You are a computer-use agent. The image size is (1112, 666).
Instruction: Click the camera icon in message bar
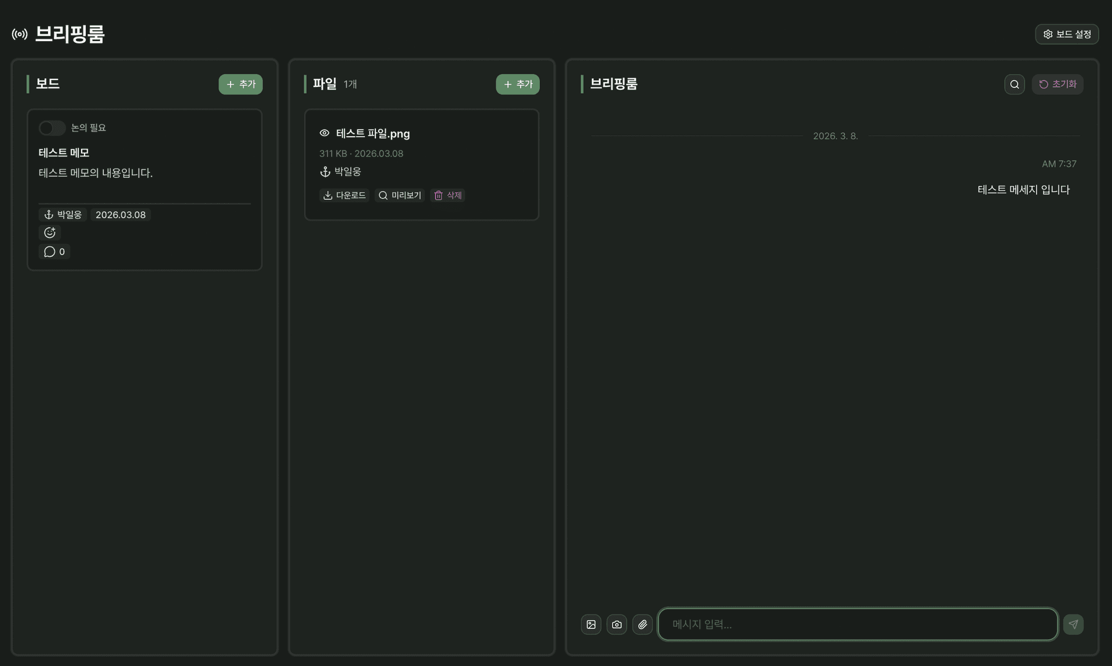616,624
